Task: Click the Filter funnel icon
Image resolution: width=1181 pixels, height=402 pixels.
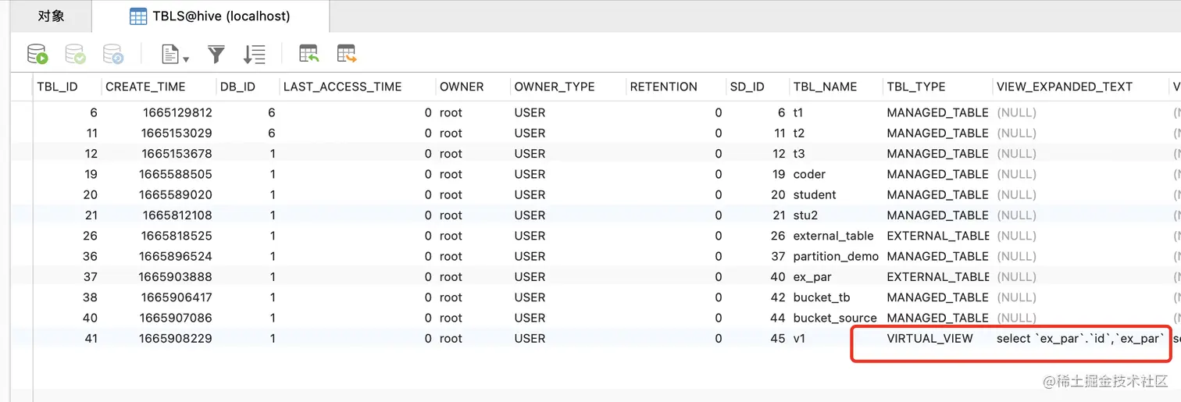Action: [x=216, y=54]
